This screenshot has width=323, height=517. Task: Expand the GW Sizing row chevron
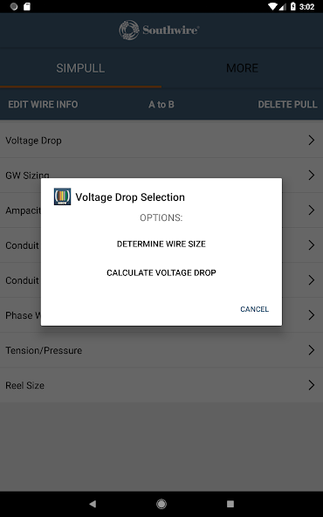point(311,175)
